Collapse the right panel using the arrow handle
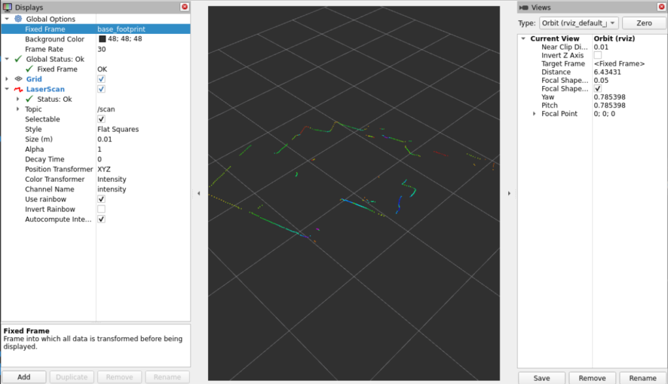The height and width of the screenshot is (384, 668). [x=509, y=193]
